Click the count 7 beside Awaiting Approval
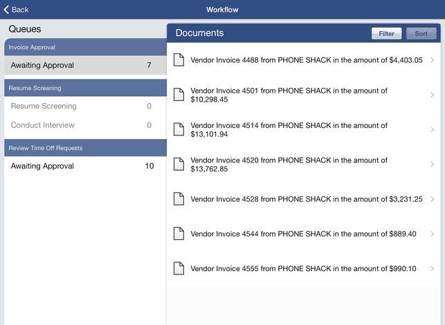 tap(149, 65)
